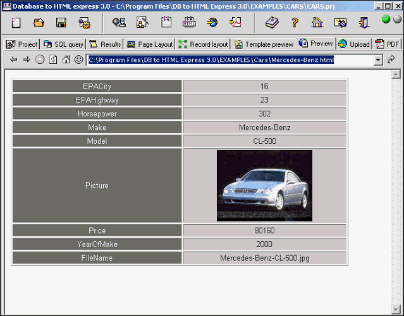Open the help book icon
Viewport: 404px width, 316px height.
pos(272,22)
